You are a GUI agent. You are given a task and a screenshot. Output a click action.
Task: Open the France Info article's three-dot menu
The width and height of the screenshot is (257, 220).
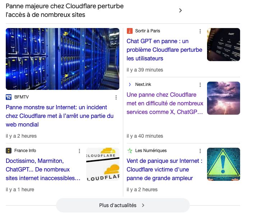point(79,151)
